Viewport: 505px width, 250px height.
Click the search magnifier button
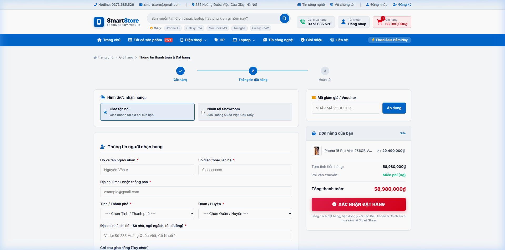click(x=284, y=18)
